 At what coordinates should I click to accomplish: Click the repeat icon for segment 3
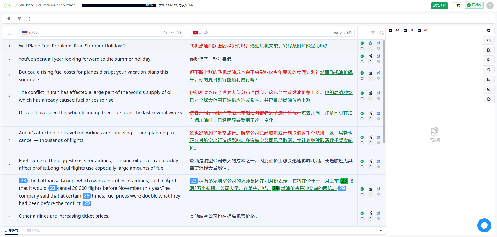click(379, 73)
